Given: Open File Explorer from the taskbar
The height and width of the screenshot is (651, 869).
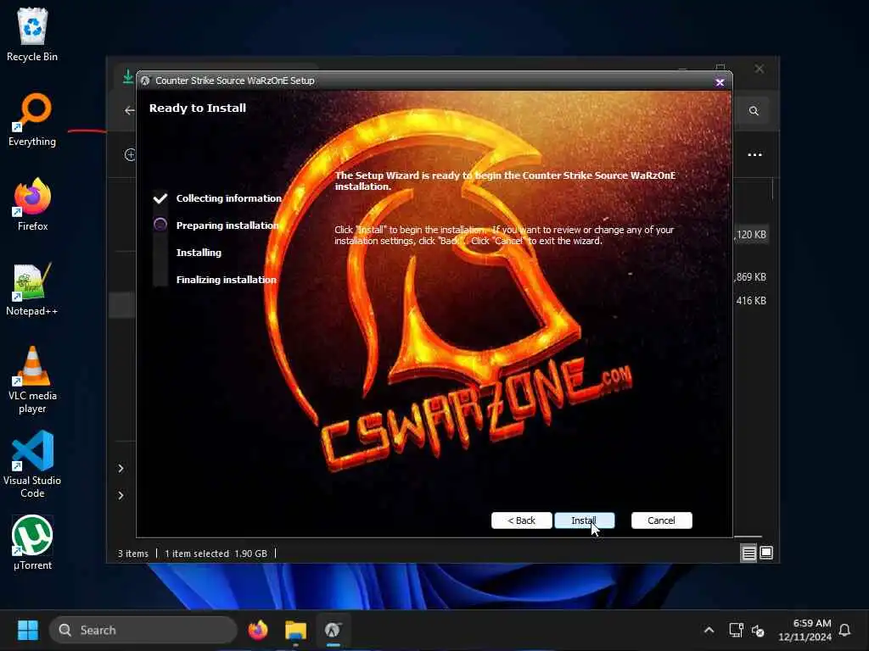Looking at the screenshot, I should point(295,630).
